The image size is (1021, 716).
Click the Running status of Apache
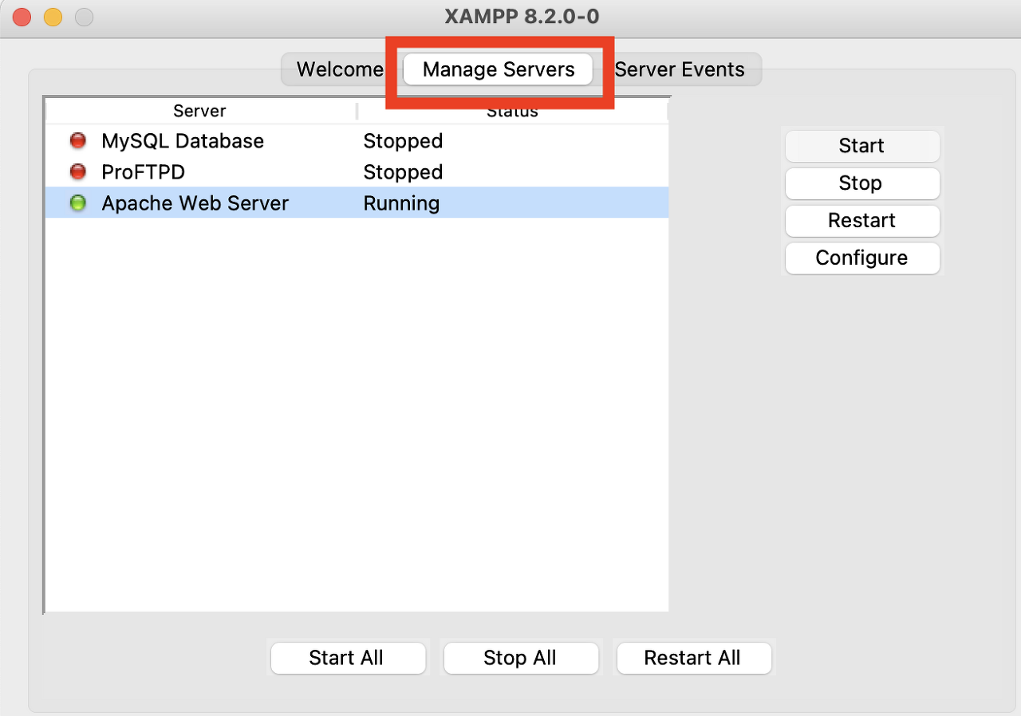click(x=401, y=203)
